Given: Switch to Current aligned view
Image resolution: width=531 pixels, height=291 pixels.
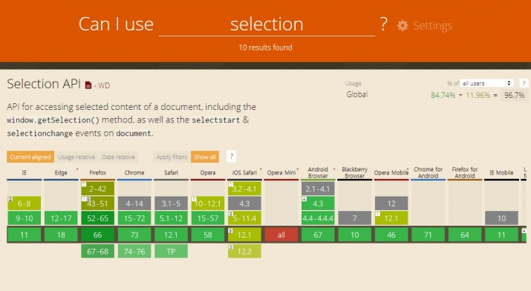Looking at the screenshot, I should coord(30,157).
